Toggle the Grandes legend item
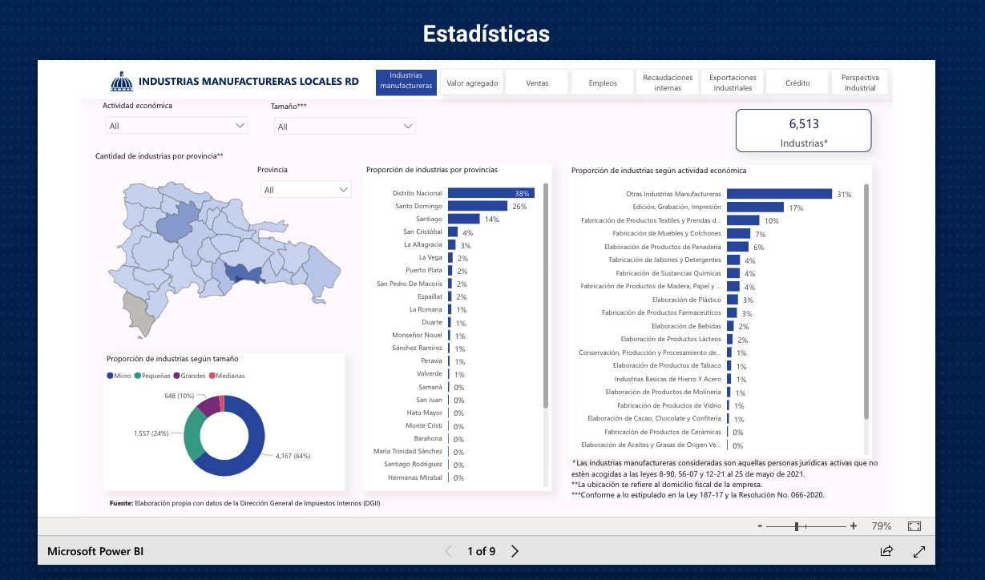The height and width of the screenshot is (580, 985). click(188, 376)
